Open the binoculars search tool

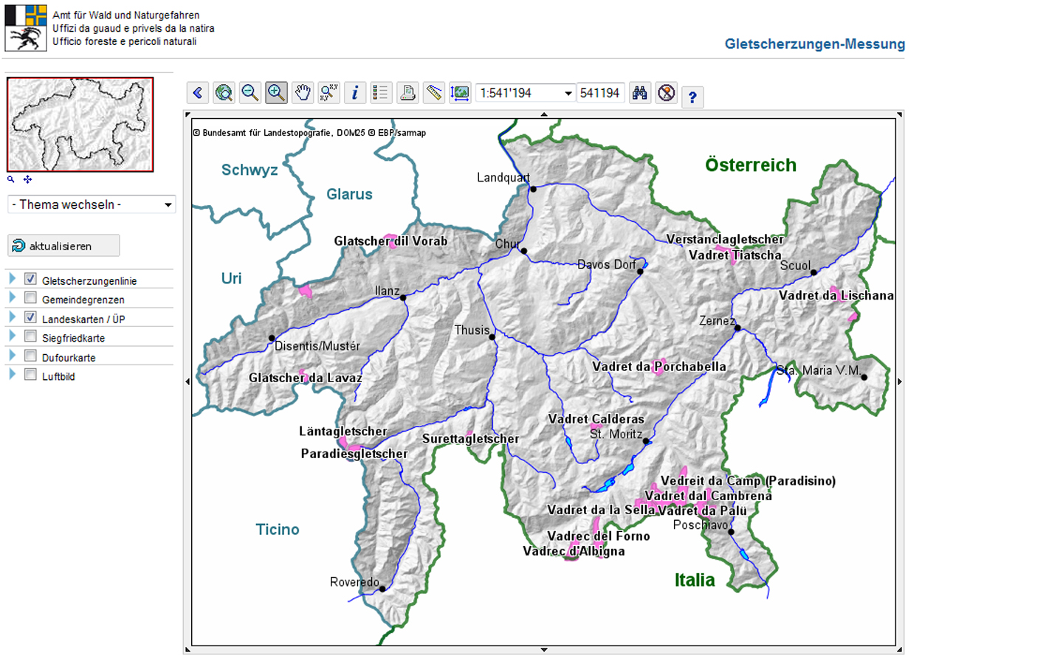click(x=640, y=93)
